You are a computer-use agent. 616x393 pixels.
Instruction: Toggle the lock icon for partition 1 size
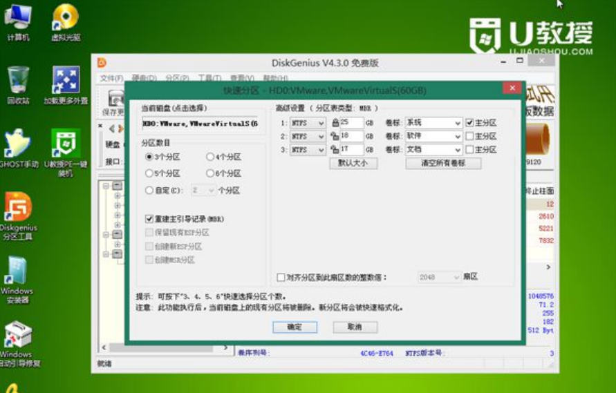(335, 123)
